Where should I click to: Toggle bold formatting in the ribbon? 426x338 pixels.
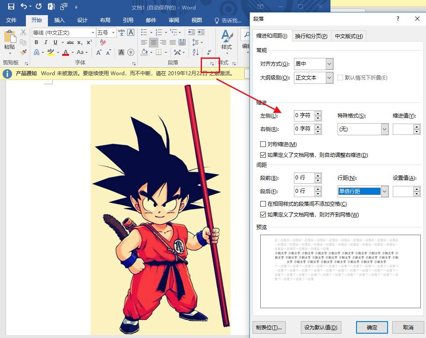click(36, 42)
